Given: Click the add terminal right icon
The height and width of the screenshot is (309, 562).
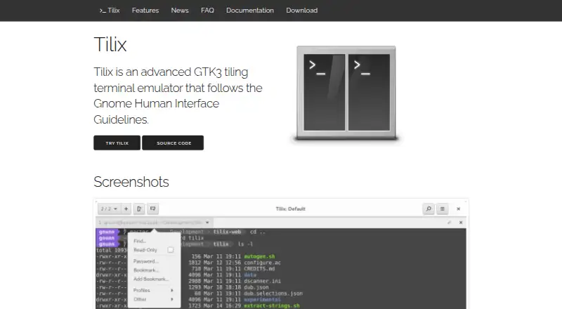Looking at the screenshot, I should [139, 209].
